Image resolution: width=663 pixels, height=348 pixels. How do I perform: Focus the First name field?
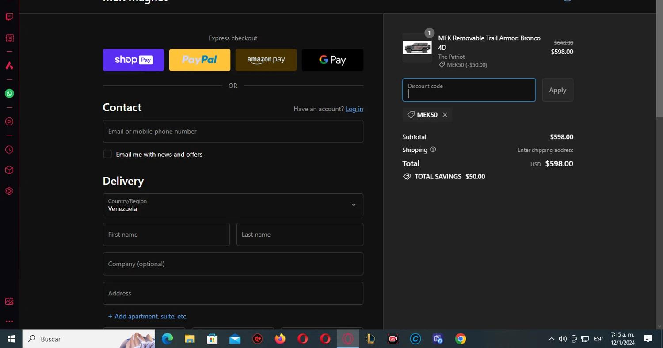(x=166, y=235)
